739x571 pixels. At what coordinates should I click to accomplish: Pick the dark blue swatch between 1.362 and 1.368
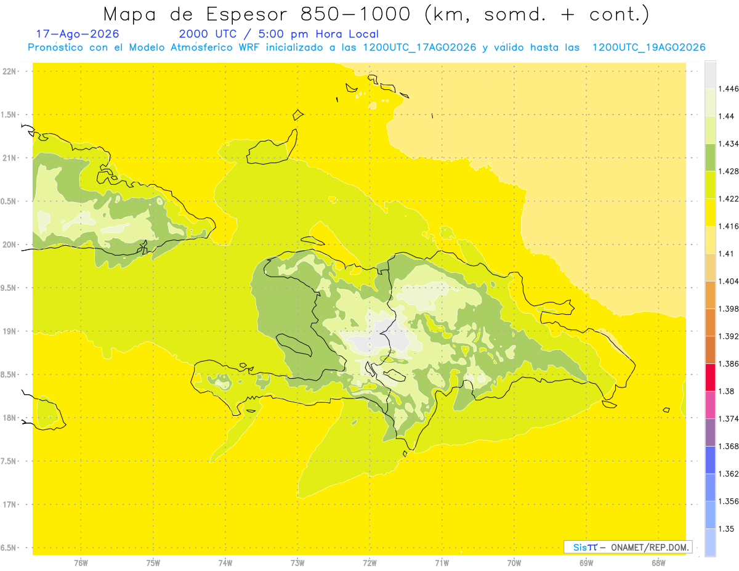[710, 460]
